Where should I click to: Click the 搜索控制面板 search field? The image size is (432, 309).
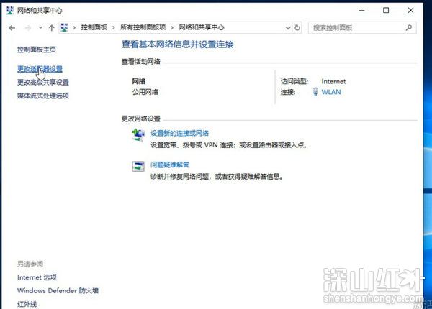pos(362,28)
